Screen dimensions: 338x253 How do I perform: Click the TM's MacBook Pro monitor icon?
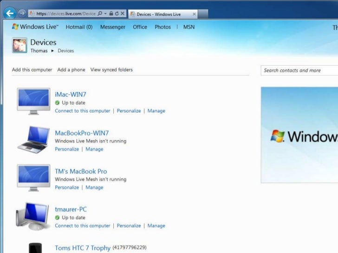[x=33, y=178]
